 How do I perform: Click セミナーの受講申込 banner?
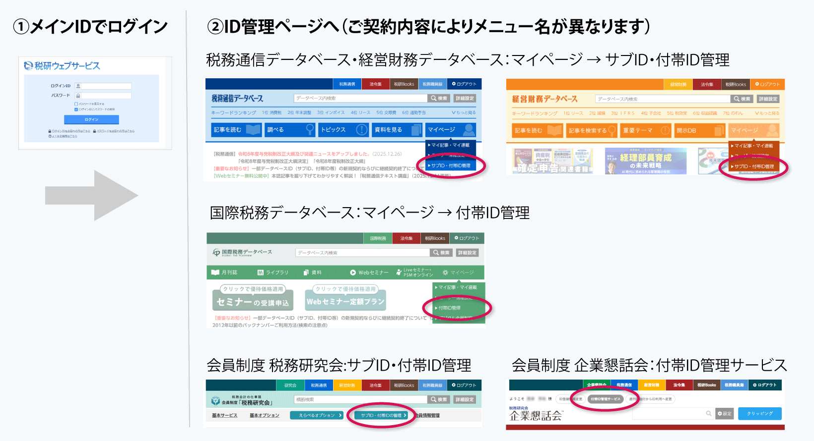253,298
